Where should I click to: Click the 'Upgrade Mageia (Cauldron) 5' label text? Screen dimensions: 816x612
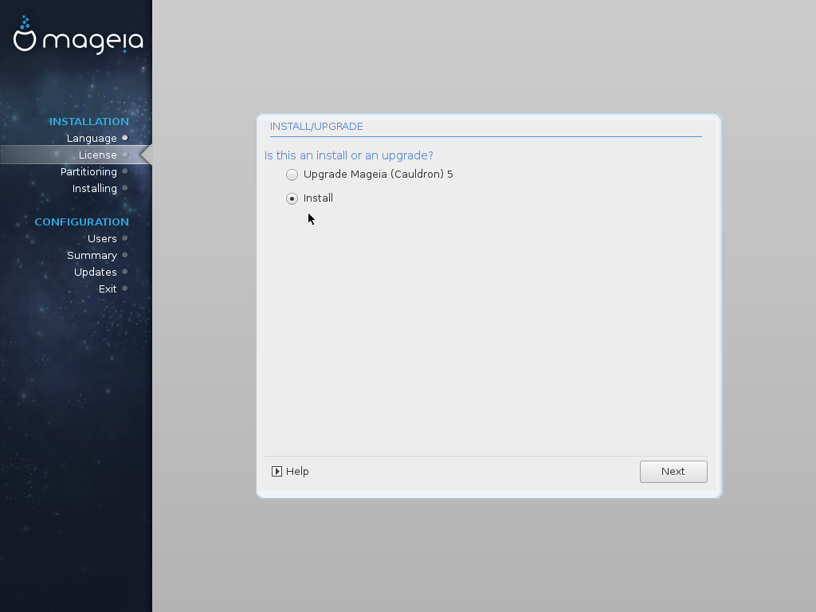(x=379, y=175)
